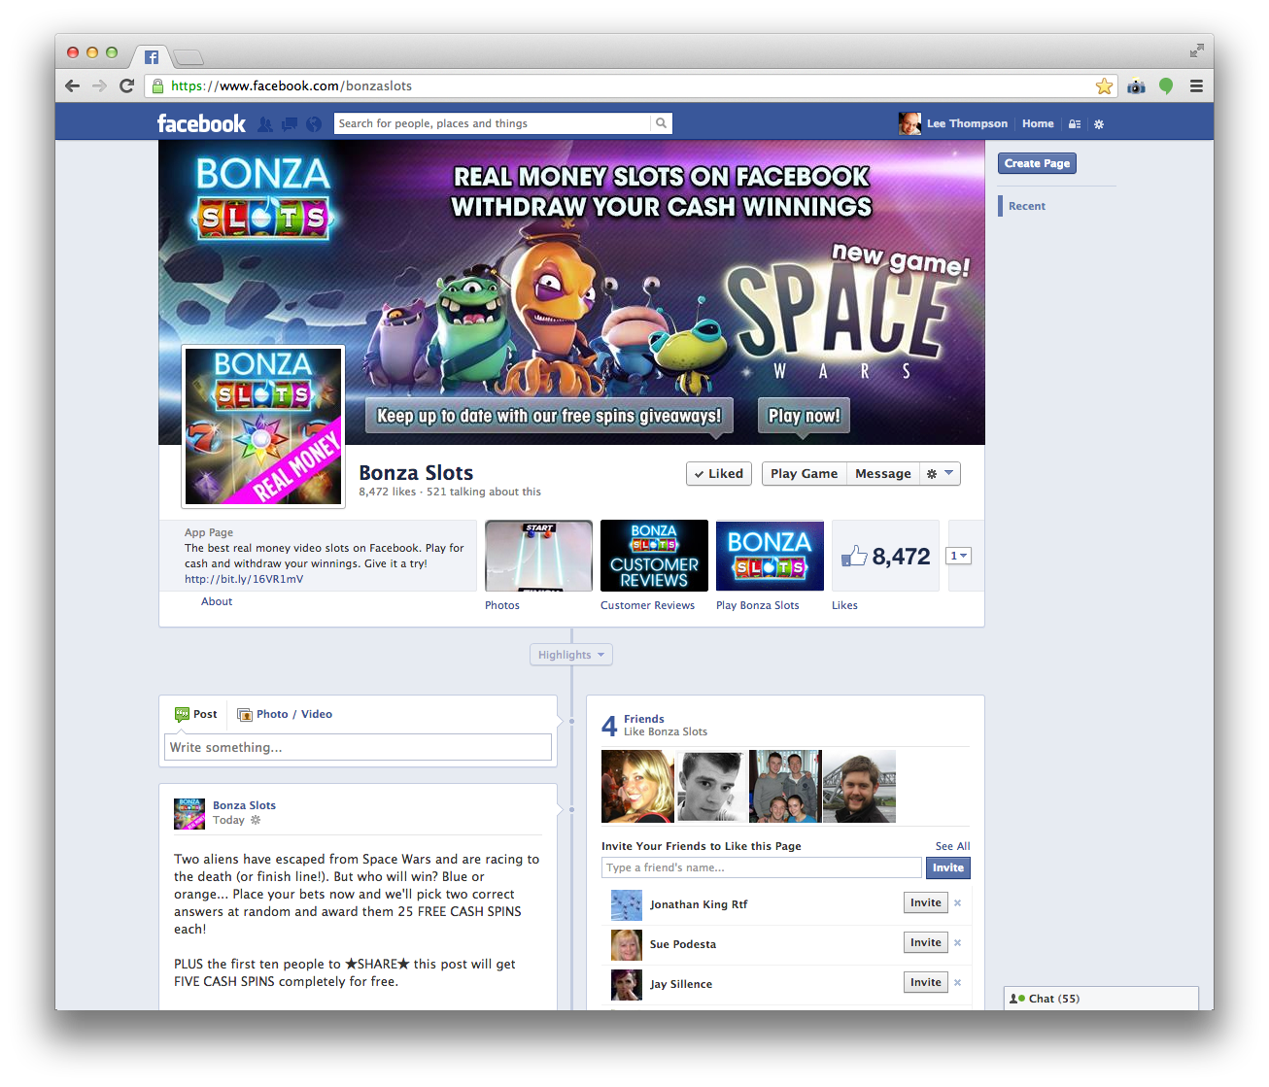The height and width of the screenshot is (1087, 1269).
Task: Click the Message button
Action: (883, 473)
